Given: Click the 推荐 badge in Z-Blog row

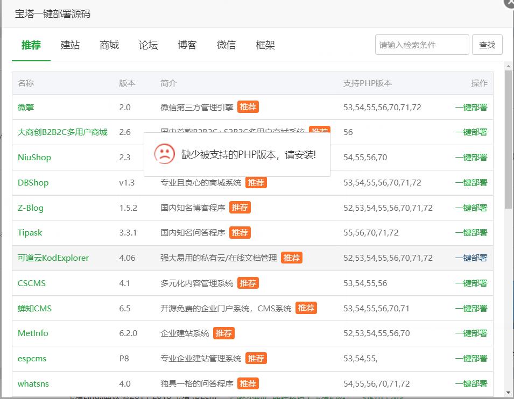Looking at the screenshot, I should [240, 208].
